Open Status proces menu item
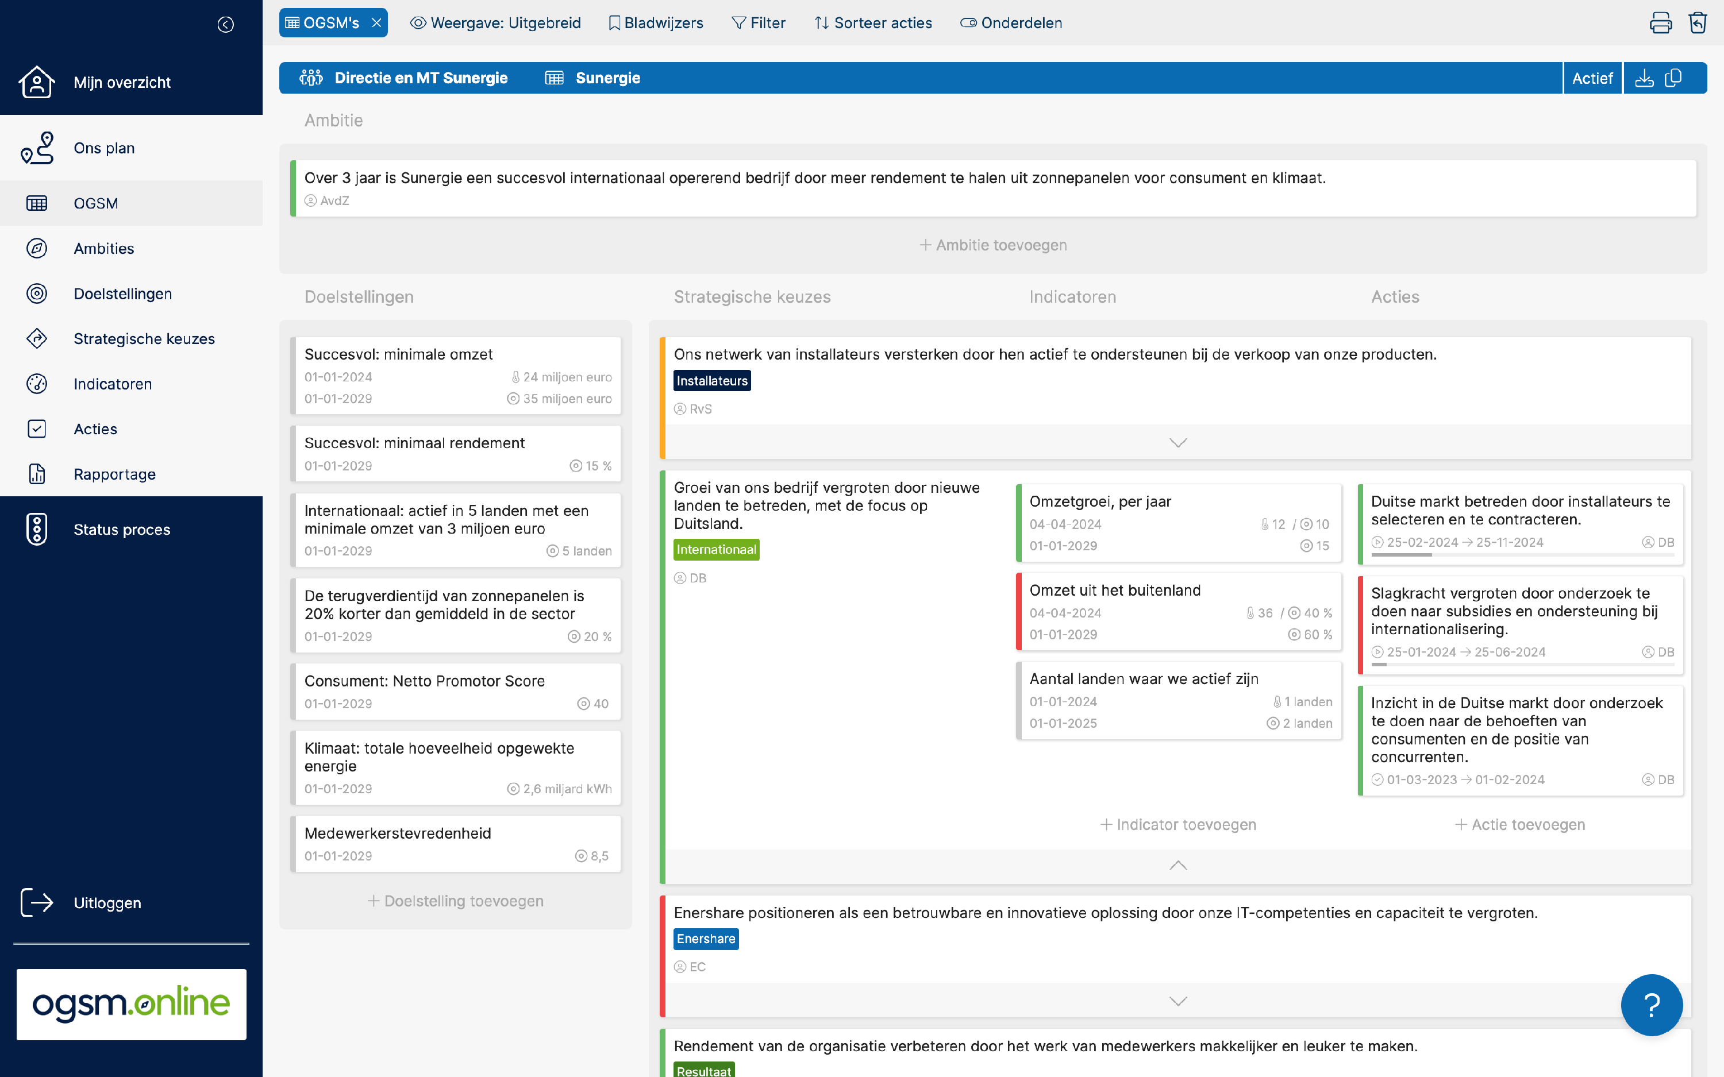 122,529
